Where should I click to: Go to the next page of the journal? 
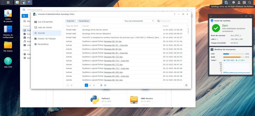click(x=101, y=85)
